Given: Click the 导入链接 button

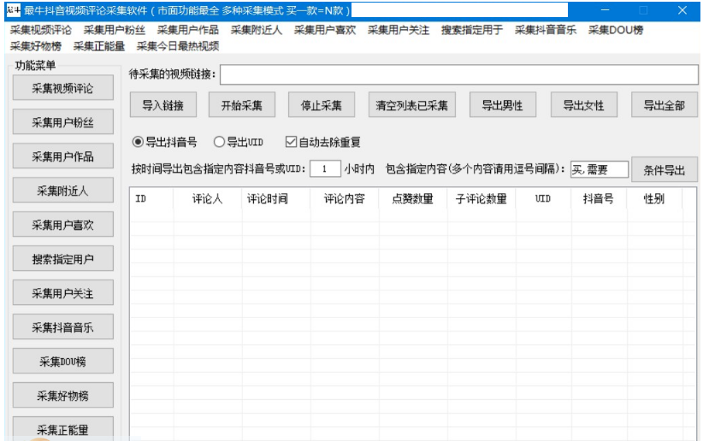Looking at the screenshot, I should point(163,105).
